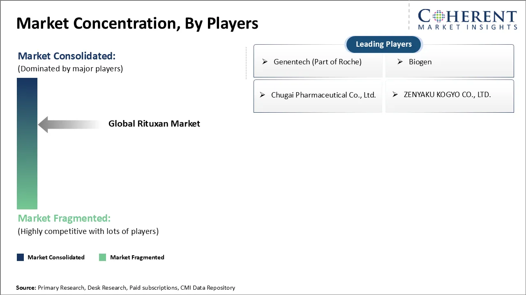Screen dimensions: 526x295
Task: Click the Coherent Market Insights globe logo icon
Action: coord(438,17)
